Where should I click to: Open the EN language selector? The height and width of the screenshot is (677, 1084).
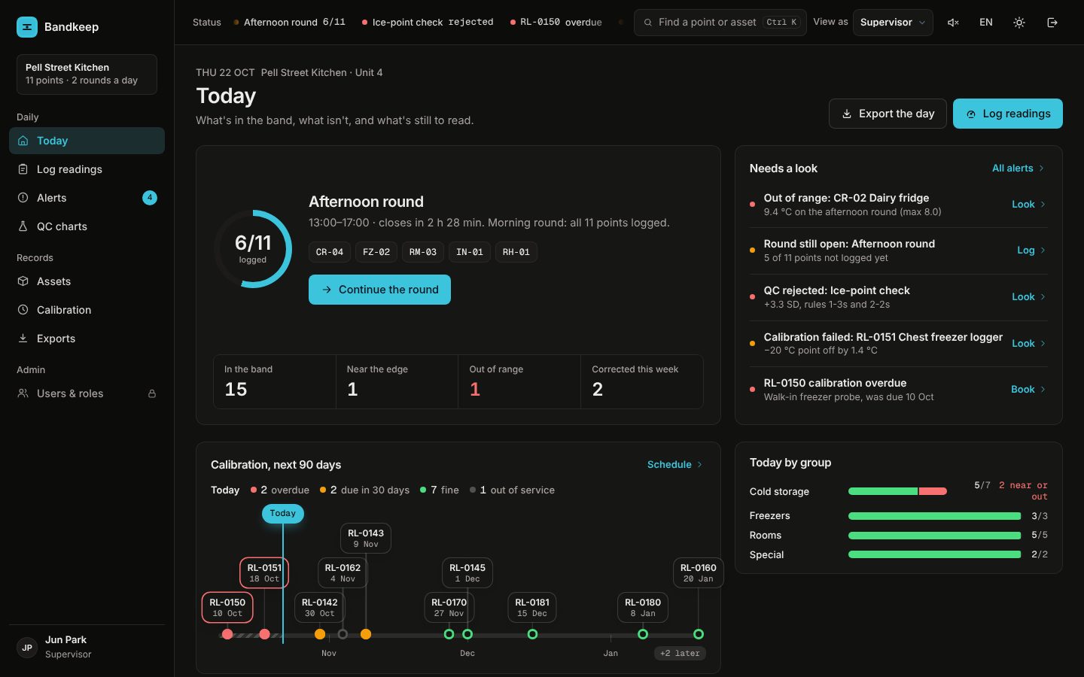(986, 23)
